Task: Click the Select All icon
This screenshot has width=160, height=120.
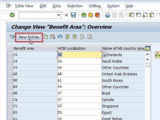Action: [68, 37]
